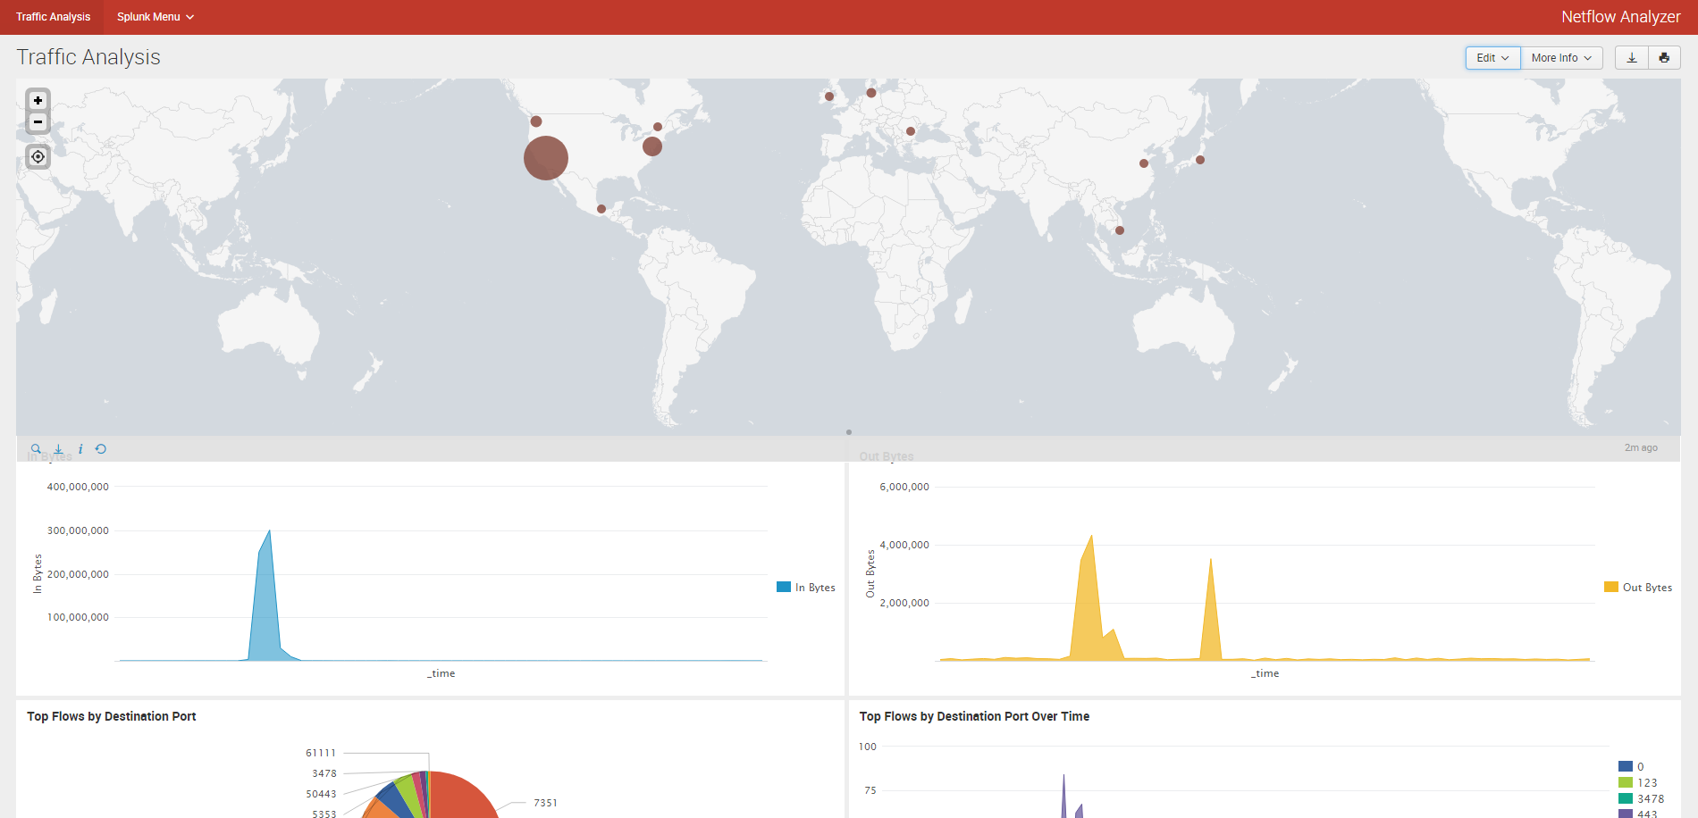
Task: Zoom in on the world map
Action: pos(38,101)
